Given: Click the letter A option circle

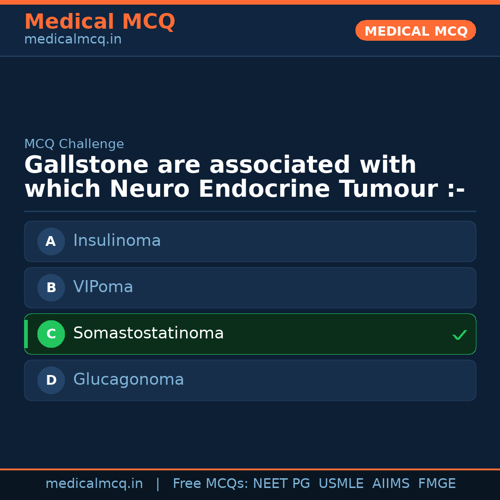Looking at the screenshot, I should click(51, 241).
